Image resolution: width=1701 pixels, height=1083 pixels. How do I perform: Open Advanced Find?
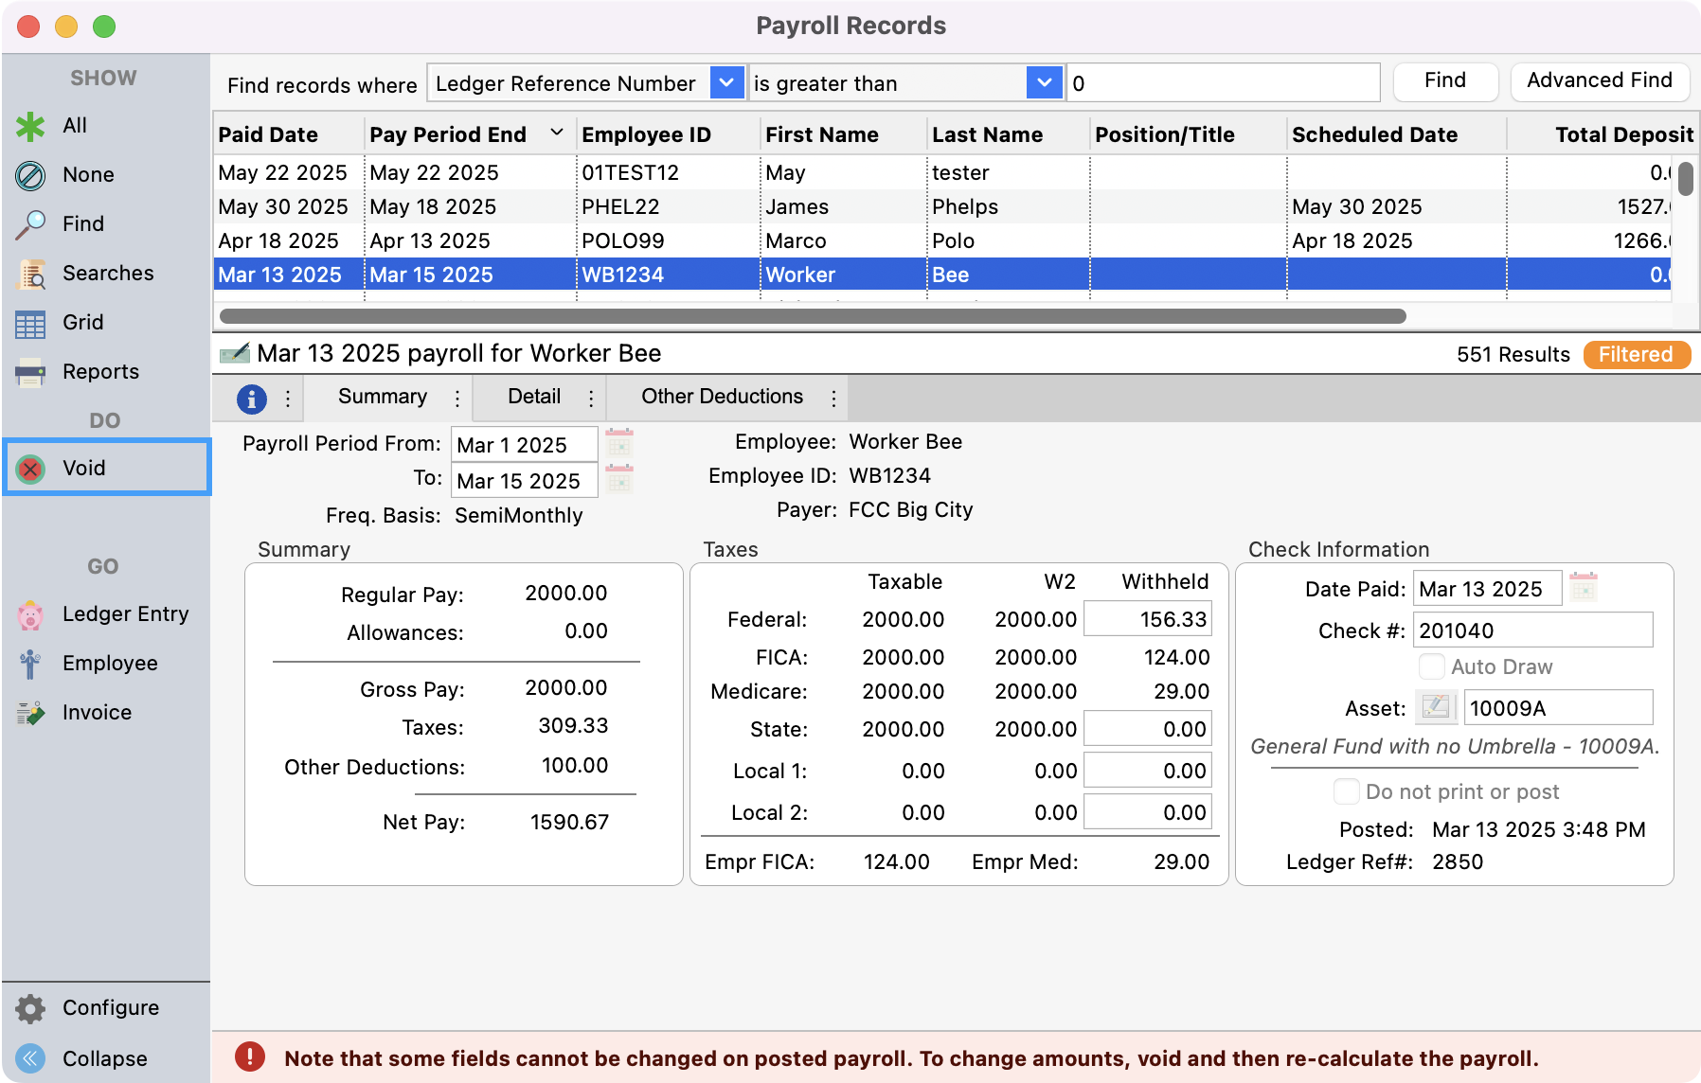[x=1599, y=80]
